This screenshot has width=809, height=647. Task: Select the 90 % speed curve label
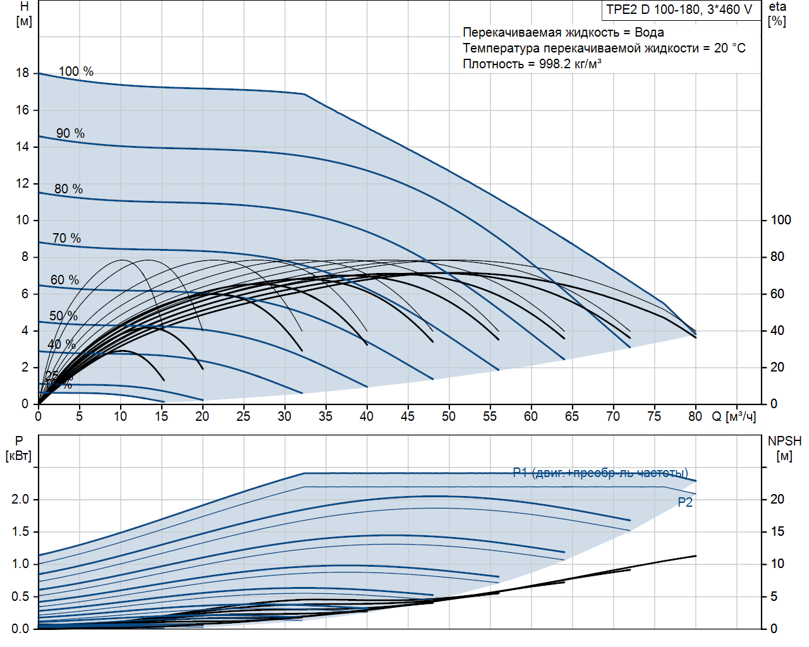pos(70,133)
